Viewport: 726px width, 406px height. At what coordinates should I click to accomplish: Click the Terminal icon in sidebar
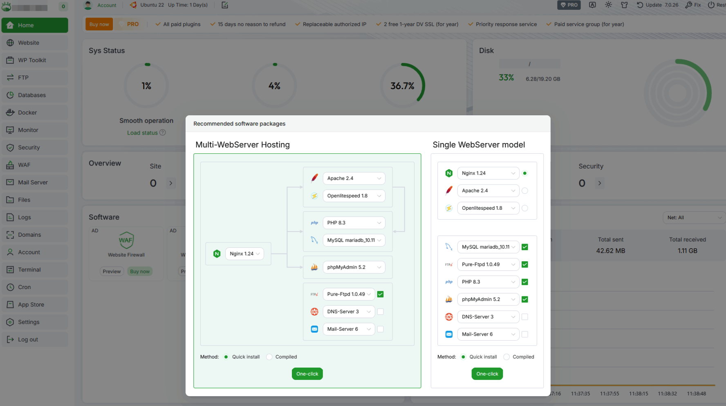[x=10, y=270]
